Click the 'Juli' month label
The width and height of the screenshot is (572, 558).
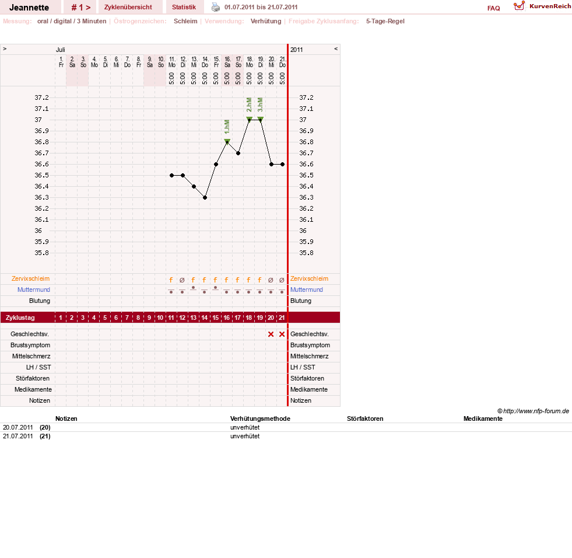[61, 50]
